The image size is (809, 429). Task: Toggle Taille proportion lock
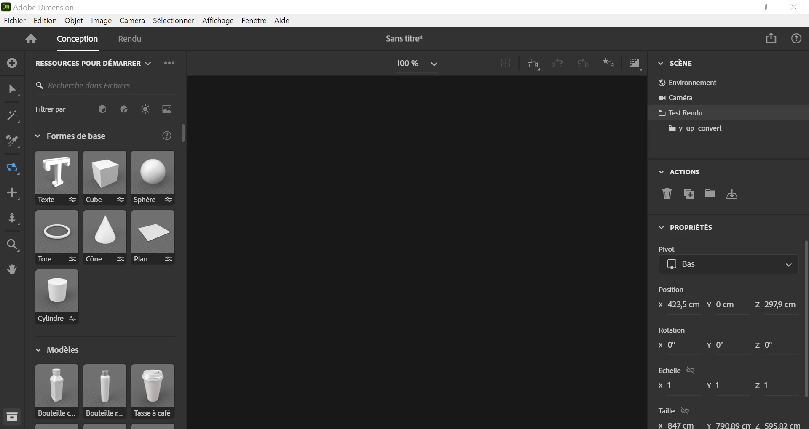tap(685, 411)
